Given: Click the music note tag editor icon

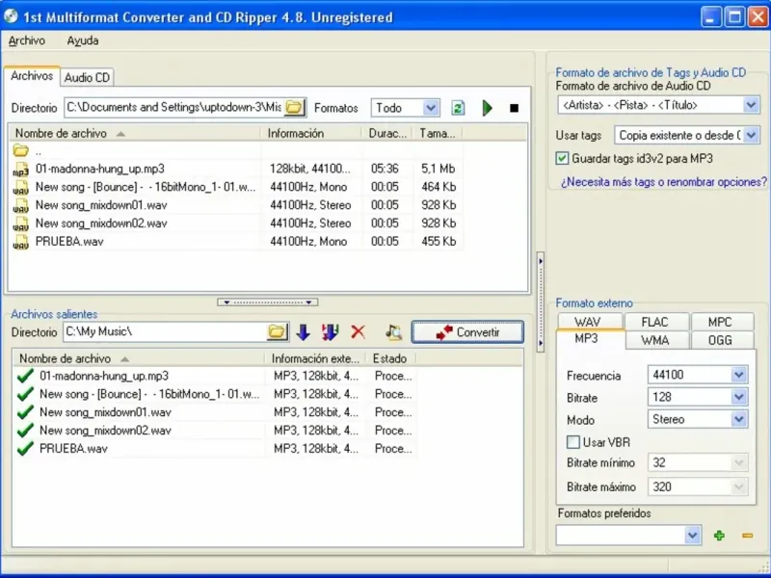Looking at the screenshot, I should point(393,331).
